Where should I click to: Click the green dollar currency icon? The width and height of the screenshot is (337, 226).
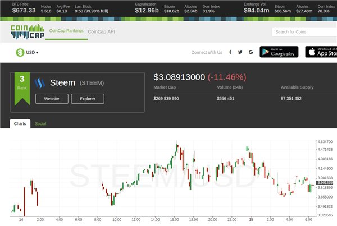point(20,52)
